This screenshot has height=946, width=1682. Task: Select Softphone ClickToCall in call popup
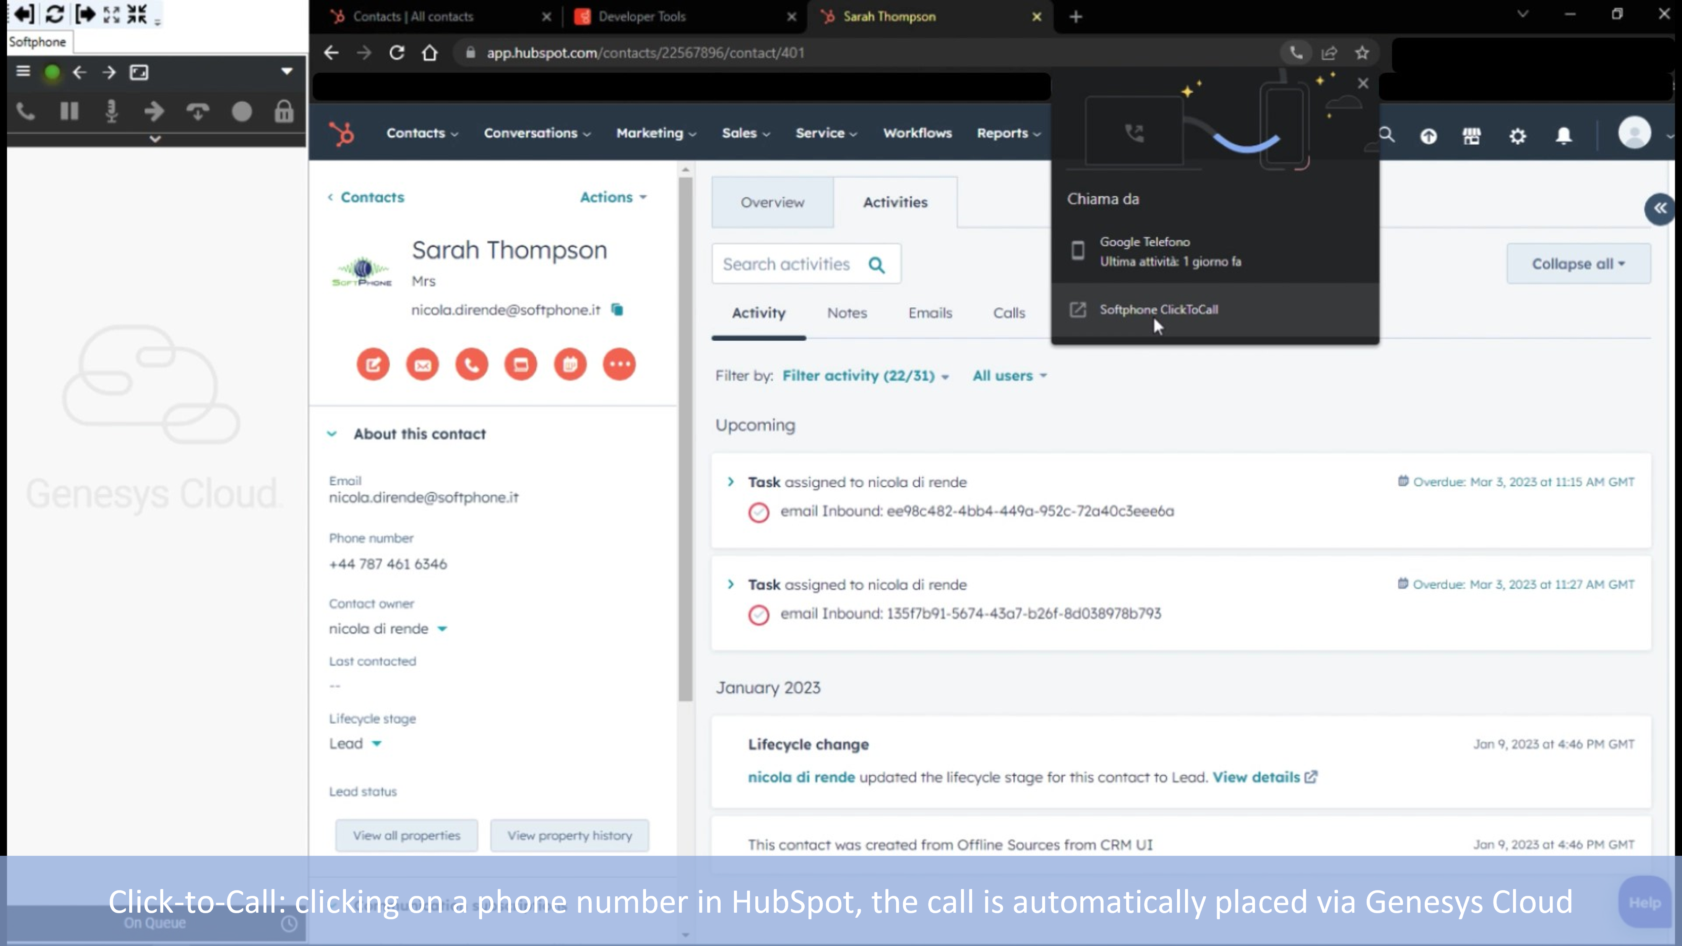point(1158,310)
